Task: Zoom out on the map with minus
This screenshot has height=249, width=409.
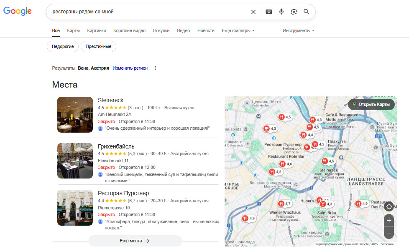Action: click(389, 233)
